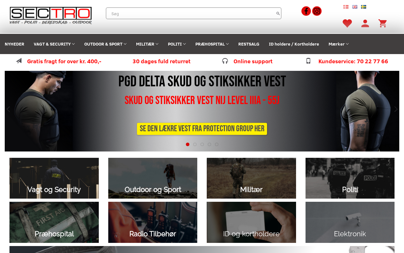The height and width of the screenshot is (253, 404).
Task: Open the user account icon
Action: 365,23
